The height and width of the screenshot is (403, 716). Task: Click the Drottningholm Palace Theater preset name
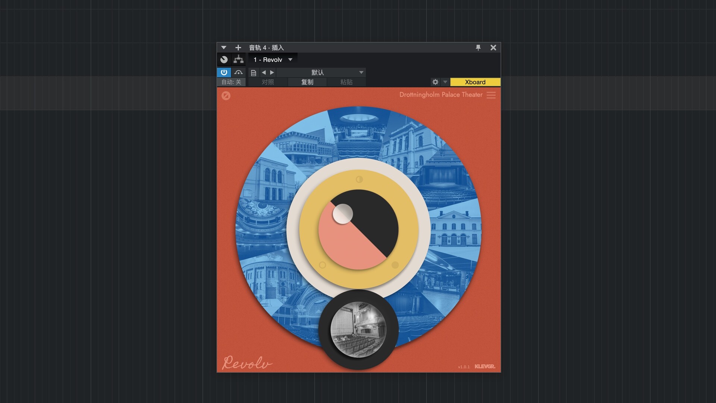(441, 95)
